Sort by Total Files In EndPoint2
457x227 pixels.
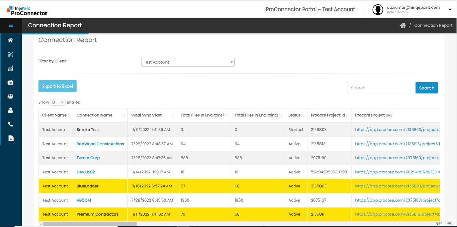point(258,115)
